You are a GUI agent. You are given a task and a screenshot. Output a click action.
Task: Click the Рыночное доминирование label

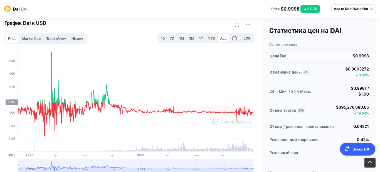(295, 140)
